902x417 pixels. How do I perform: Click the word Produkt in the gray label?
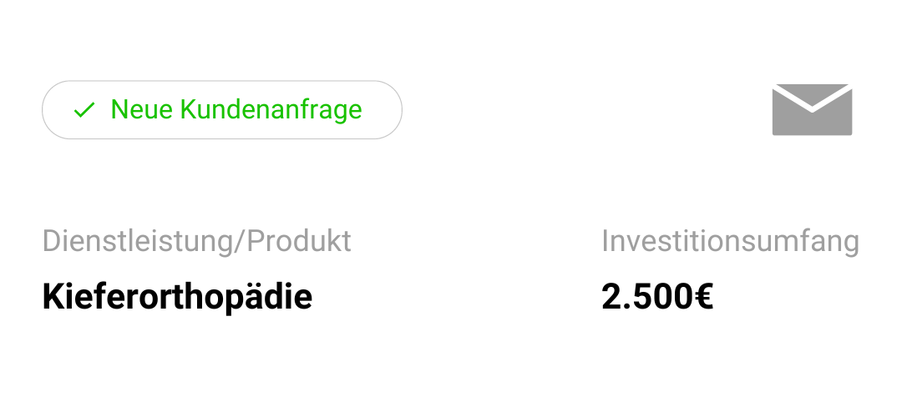point(299,241)
